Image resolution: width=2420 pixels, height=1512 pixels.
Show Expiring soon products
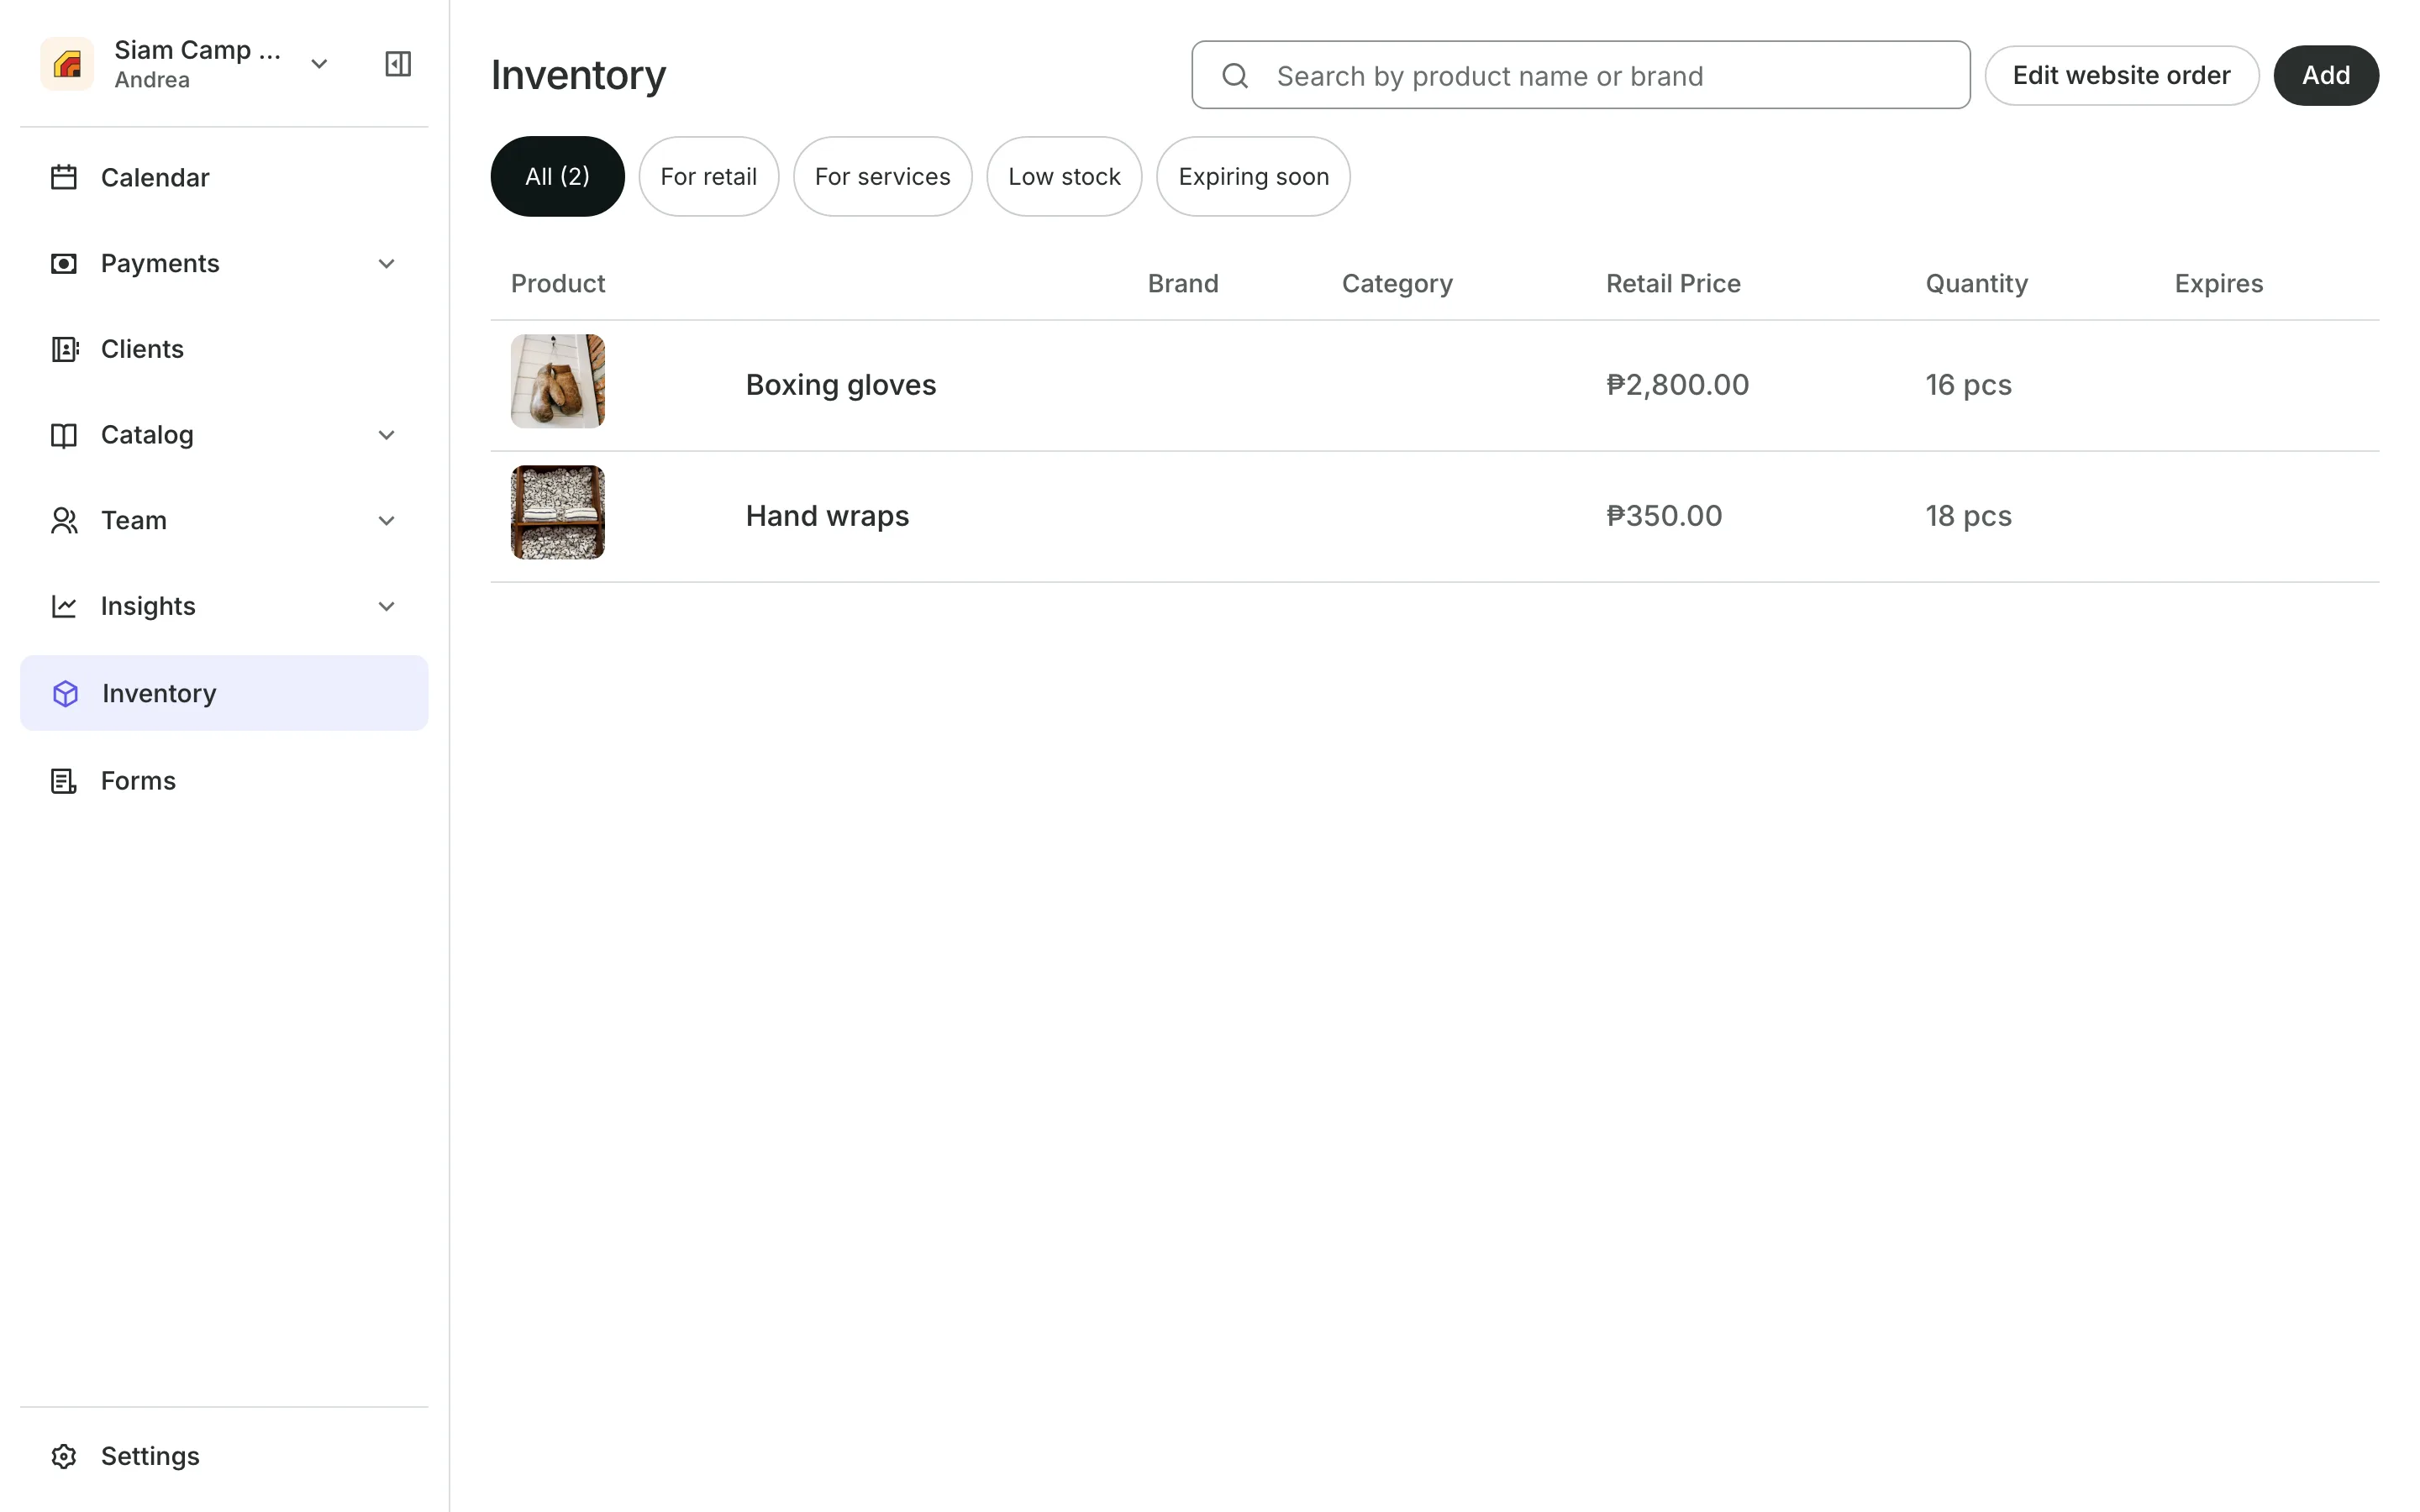[1253, 176]
